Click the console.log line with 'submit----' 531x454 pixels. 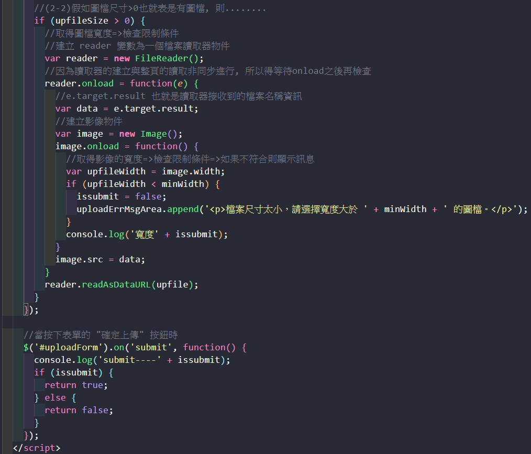[x=132, y=360]
